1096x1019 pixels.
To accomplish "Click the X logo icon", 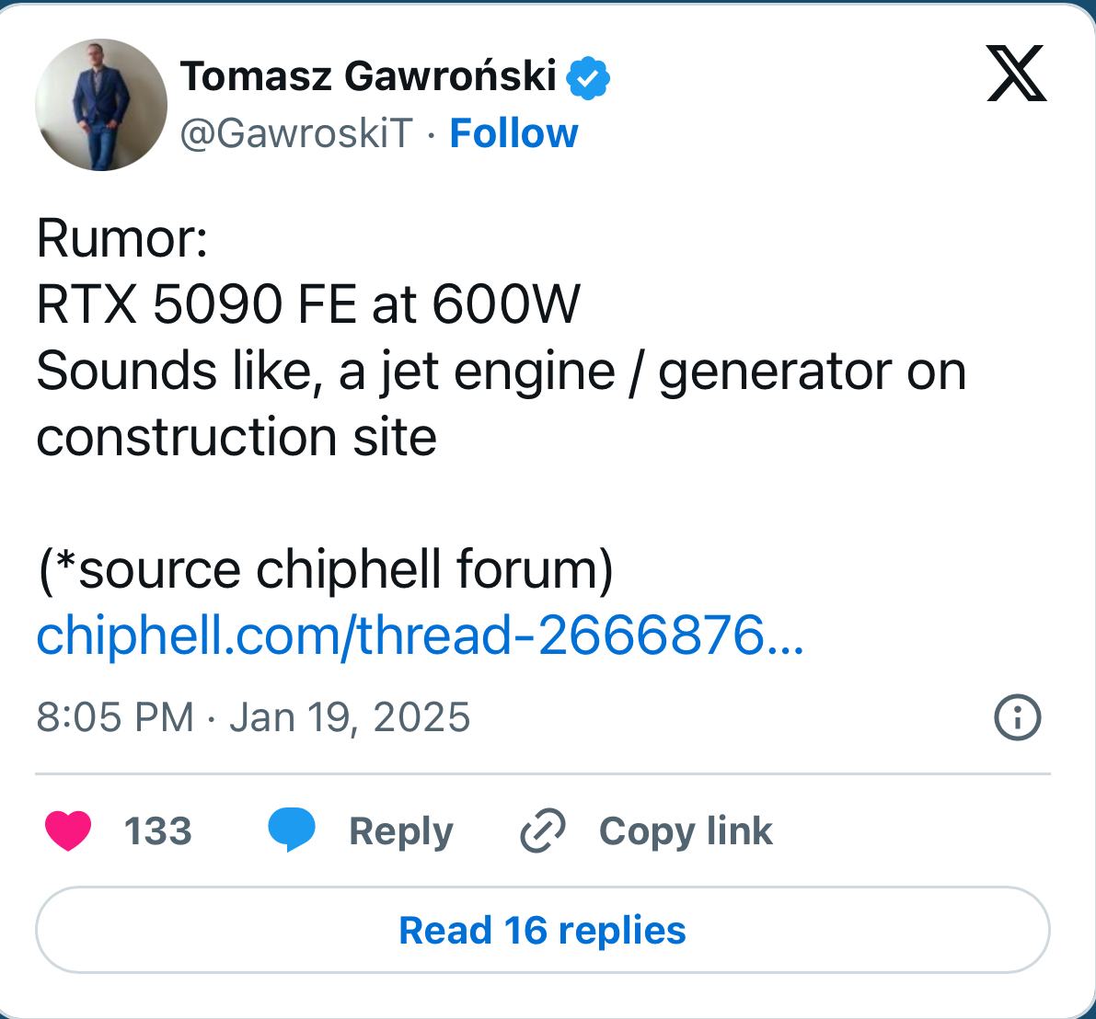I will pyautogui.click(x=1016, y=74).
